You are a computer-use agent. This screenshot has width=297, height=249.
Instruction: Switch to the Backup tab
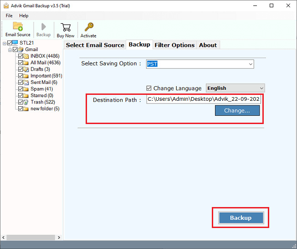click(139, 45)
